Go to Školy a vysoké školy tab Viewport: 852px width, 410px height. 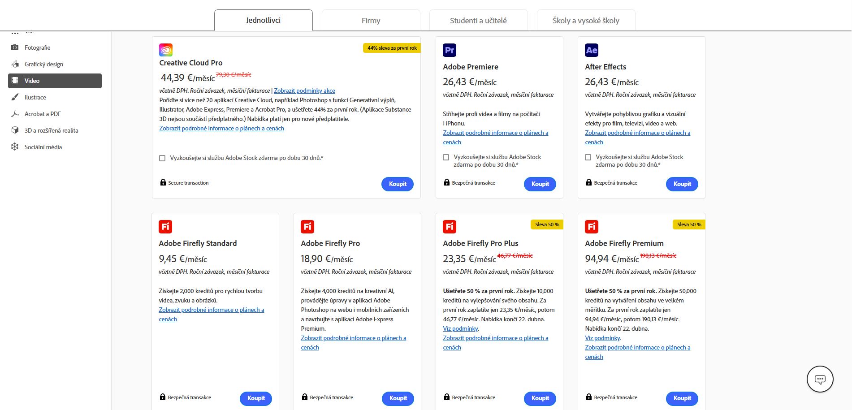[x=586, y=21]
